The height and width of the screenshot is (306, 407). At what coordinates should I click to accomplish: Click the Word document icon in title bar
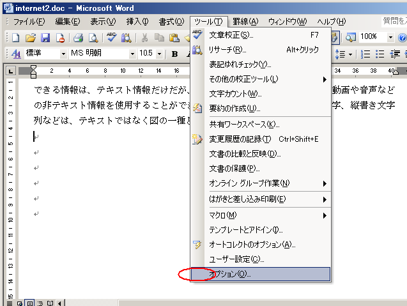[8, 8]
